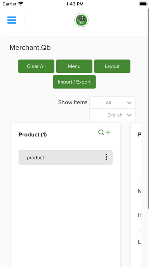Click the Import / Export button

pyautogui.click(x=74, y=82)
